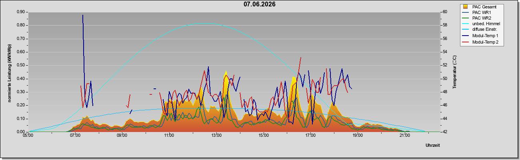The height and width of the screenshot is (160, 520).
Task: Click the 0.80 power axis value
Action: pos(21,25)
